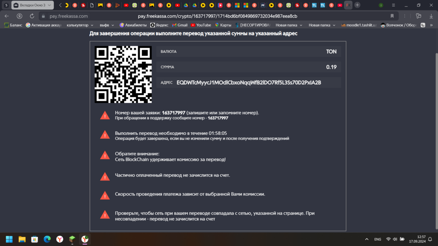Screen dimensions: 438x246
Task: Expand Новая папка folder just before moodle1 bookmark
Action: click(322, 25)
